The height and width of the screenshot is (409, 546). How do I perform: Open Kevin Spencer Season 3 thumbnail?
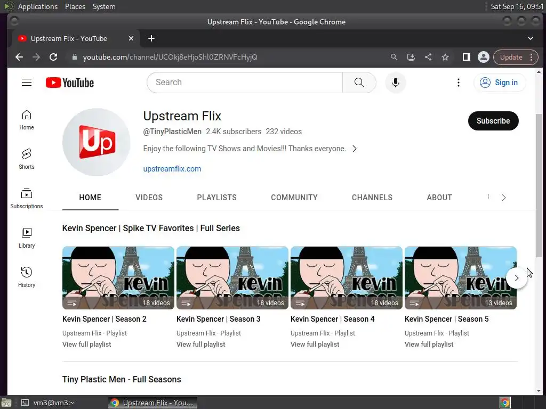click(x=232, y=278)
